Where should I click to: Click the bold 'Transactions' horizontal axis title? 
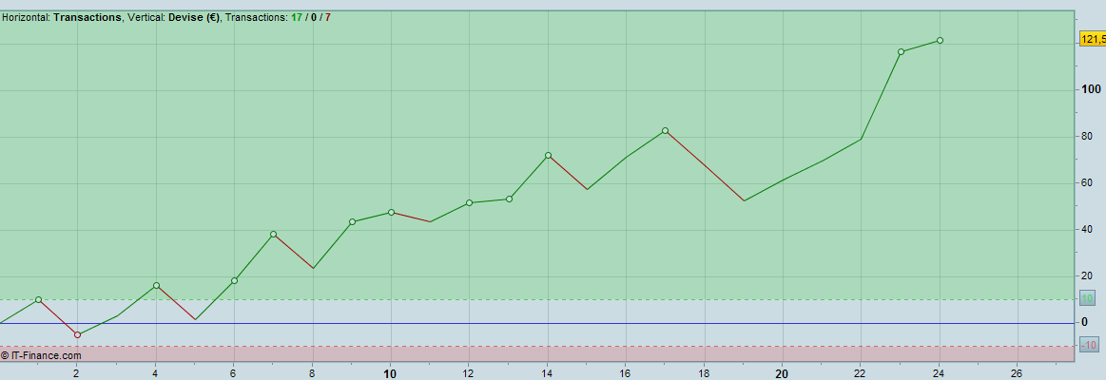click(x=87, y=17)
